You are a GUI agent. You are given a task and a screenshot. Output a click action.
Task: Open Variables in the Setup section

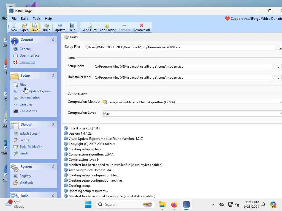pos(26,104)
